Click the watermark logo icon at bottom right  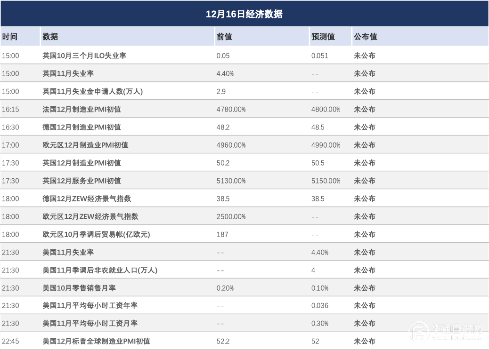point(418,332)
